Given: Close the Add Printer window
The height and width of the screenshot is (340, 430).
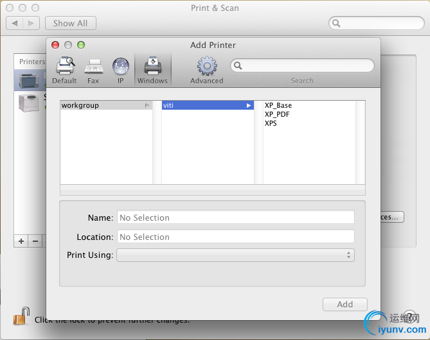Looking at the screenshot, I should coord(55,45).
